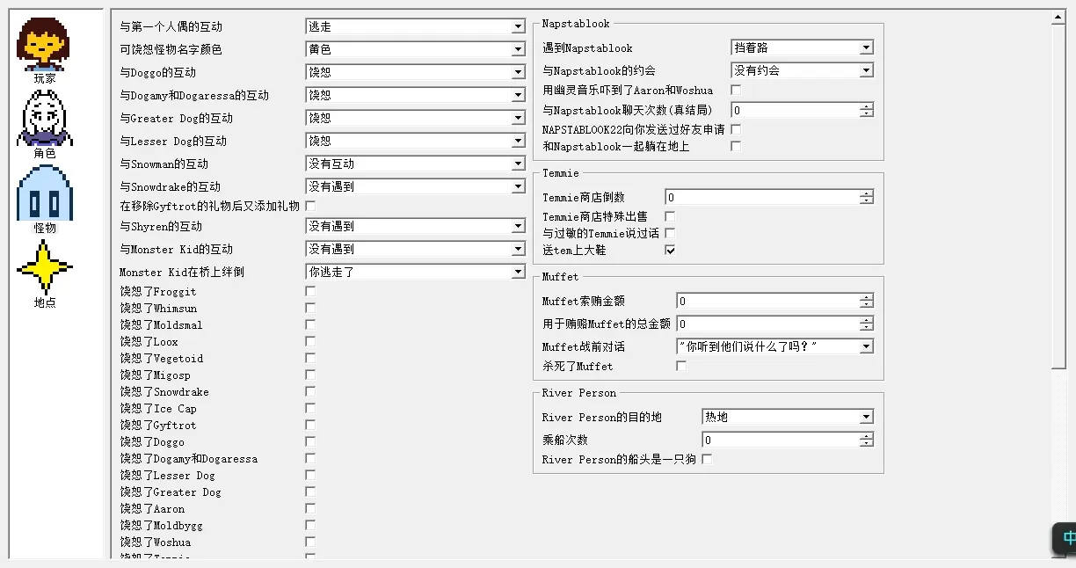The image size is (1076, 568).
Task: Open 地点 locations via the star icon
Action: pos(42,268)
